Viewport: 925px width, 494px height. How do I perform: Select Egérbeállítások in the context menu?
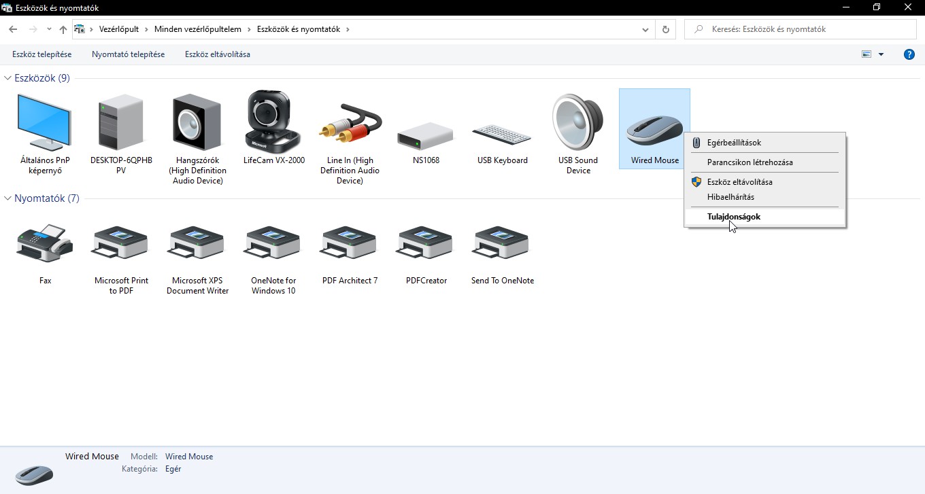click(734, 143)
